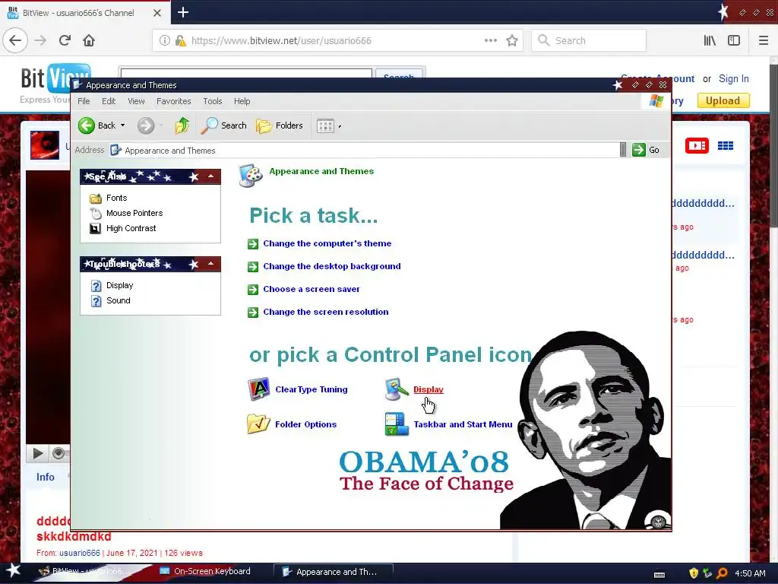Click the tray search magnifier icon

tap(723, 573)
